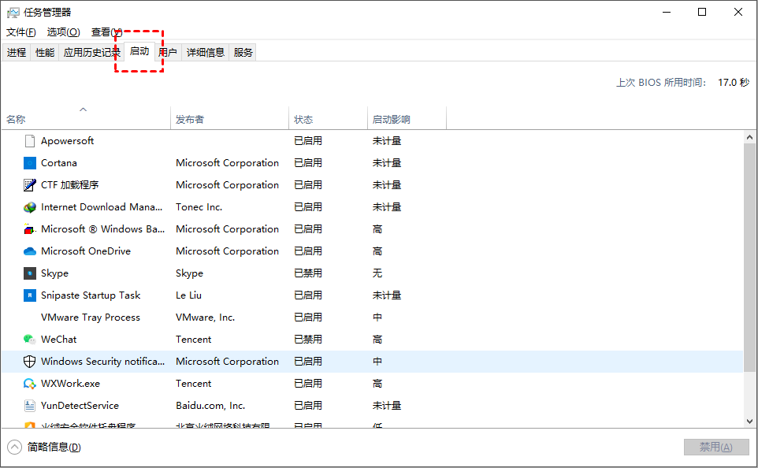Click Tencent publisher in WXWork.exe row
The width and height of the screenshot is (758, 468).
(193, 384)
